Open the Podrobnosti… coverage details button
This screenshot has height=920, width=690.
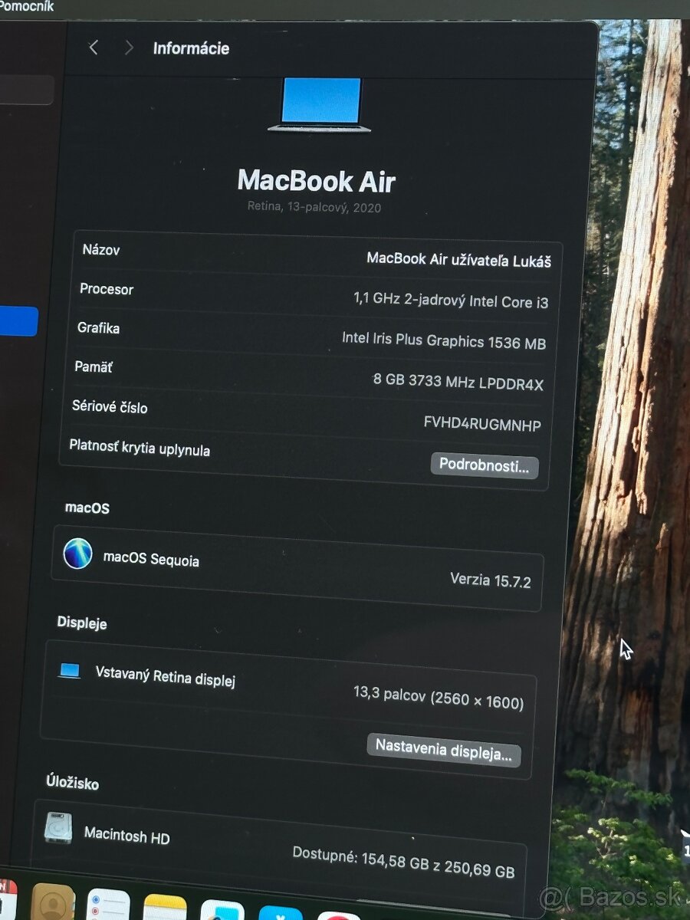pyautogui.click(x=485, y=465)
